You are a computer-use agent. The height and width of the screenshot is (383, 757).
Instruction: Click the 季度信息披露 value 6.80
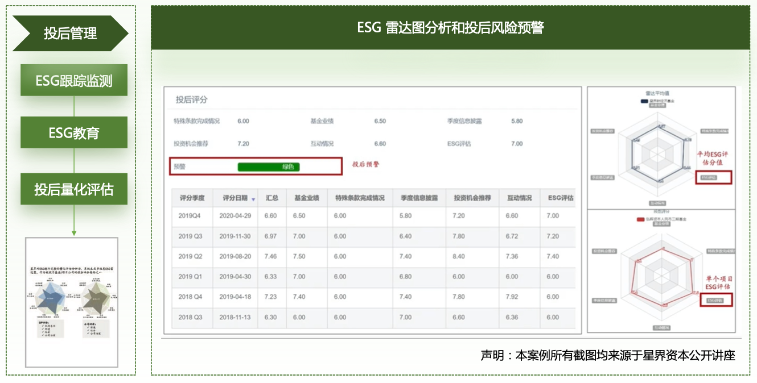pos(406,277)
